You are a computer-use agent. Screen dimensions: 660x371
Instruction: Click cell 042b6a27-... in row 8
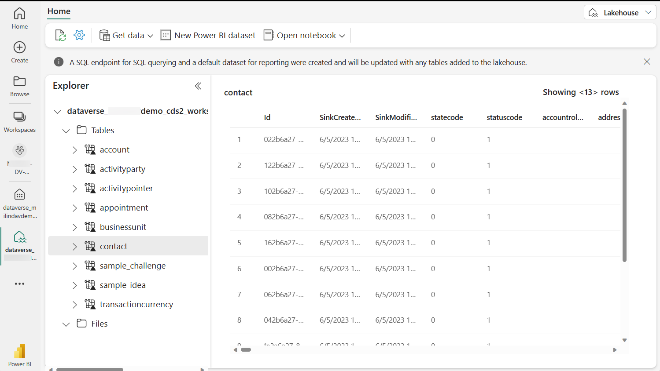click(x=284, y=320)
